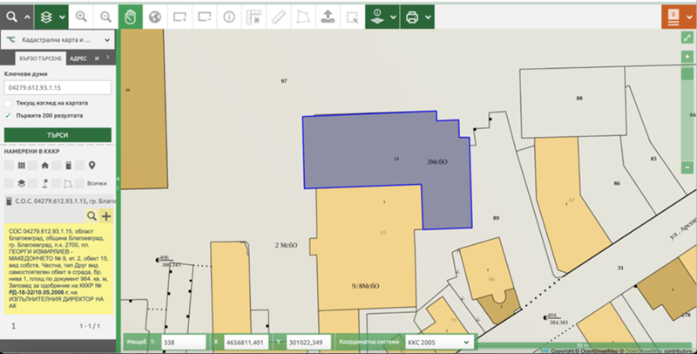The width and height of the screenshot is (697, 354).
Task: Click the zoom in magnifier tool
Action: pyautogui.click(x=81, y=17)
